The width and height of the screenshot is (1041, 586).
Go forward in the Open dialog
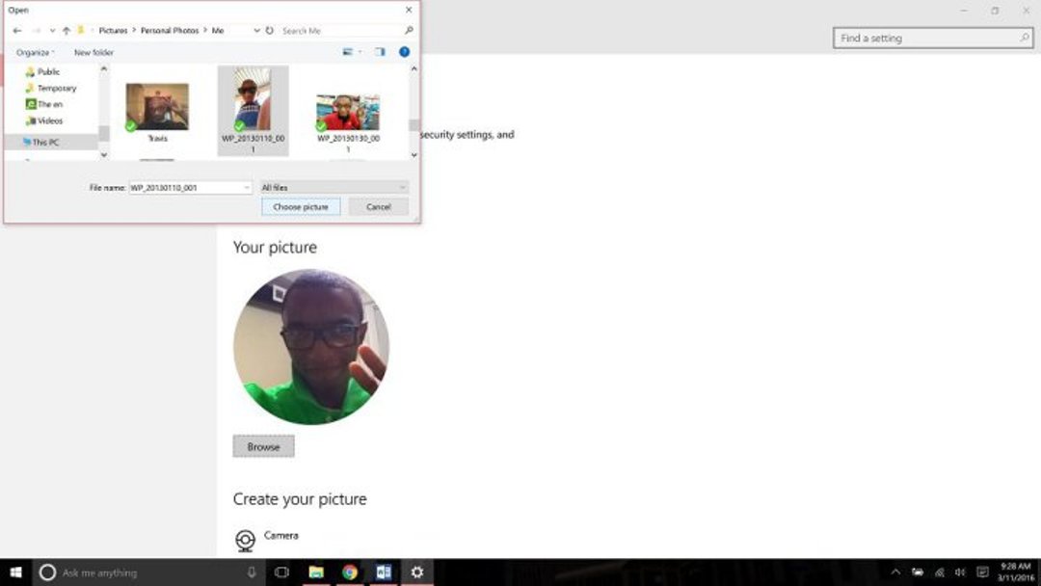click(x=37, y=31)
